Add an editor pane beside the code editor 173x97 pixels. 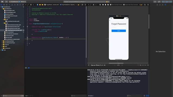(x=85, y=5)
